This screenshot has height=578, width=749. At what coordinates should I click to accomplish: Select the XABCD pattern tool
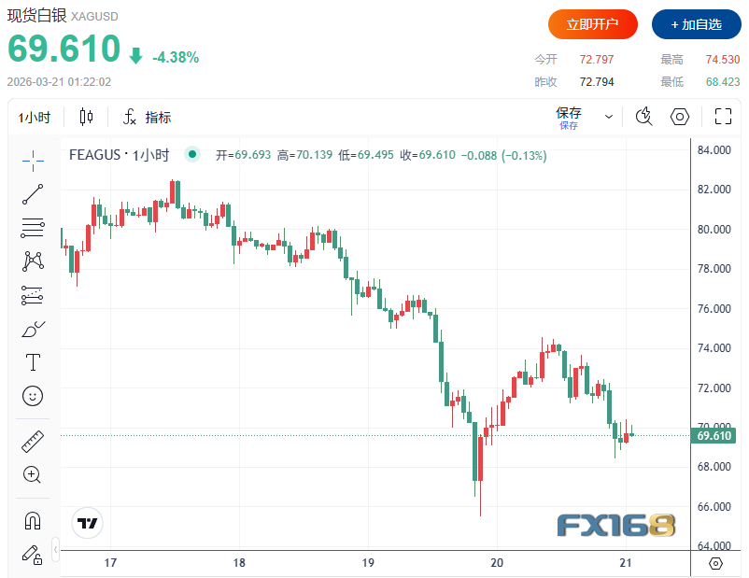(33, 261)
